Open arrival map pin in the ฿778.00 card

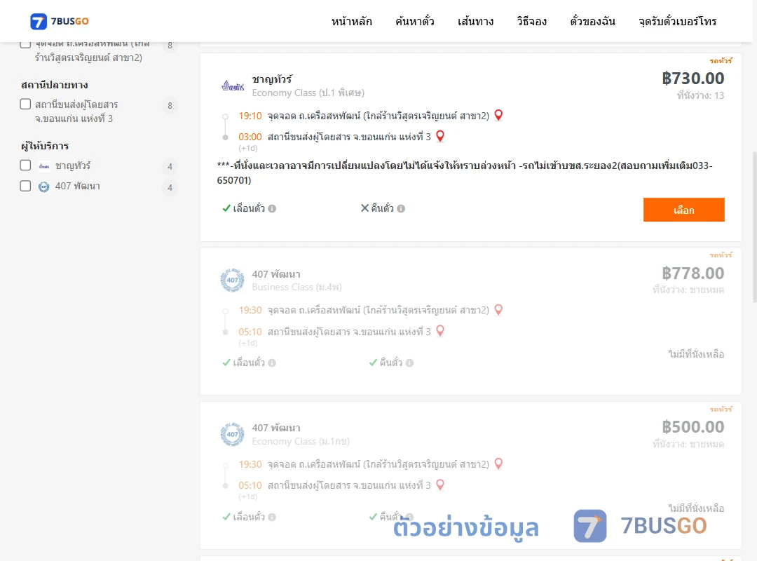click(x=439, y=331)
